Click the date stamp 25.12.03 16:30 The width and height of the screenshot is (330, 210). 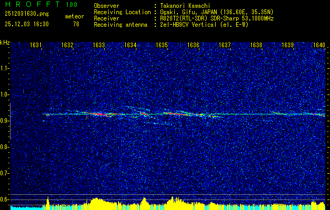[27, 24]
